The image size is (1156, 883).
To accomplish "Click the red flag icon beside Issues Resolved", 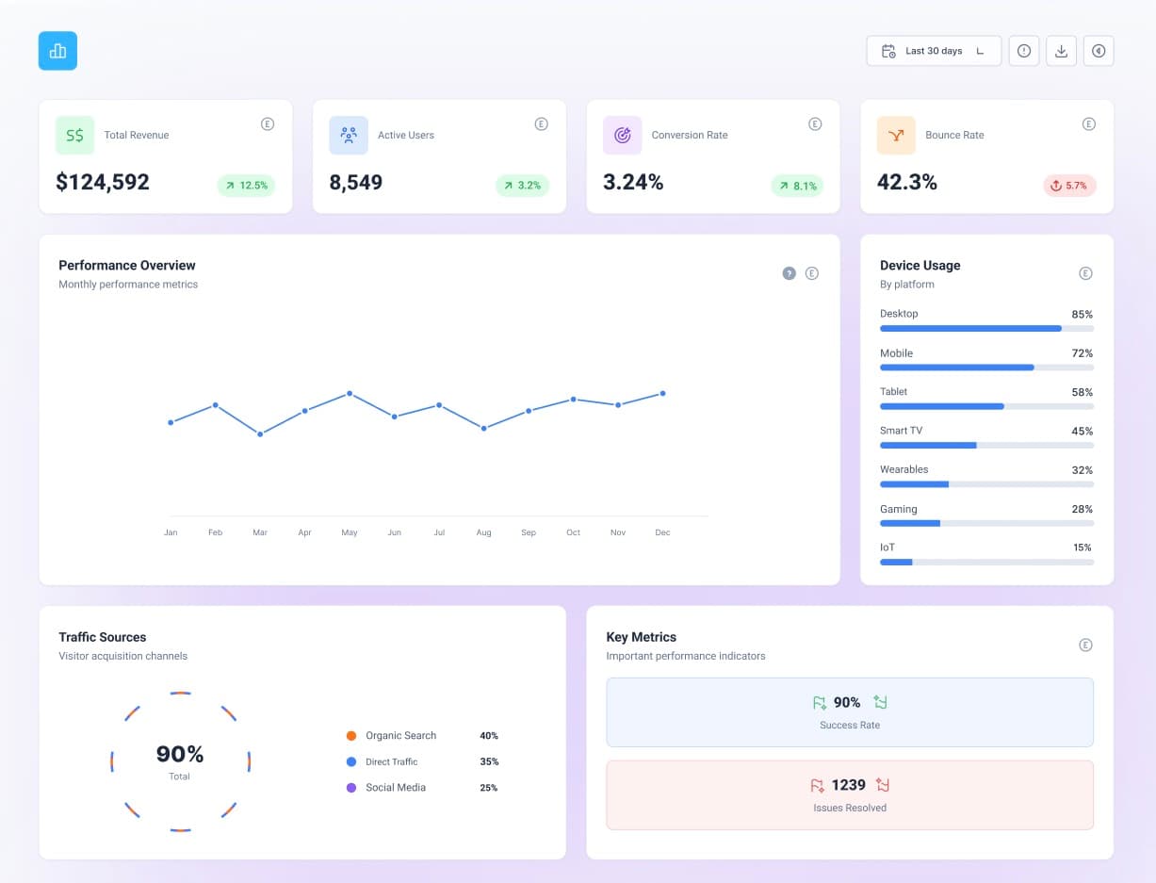I will [818, 784].
